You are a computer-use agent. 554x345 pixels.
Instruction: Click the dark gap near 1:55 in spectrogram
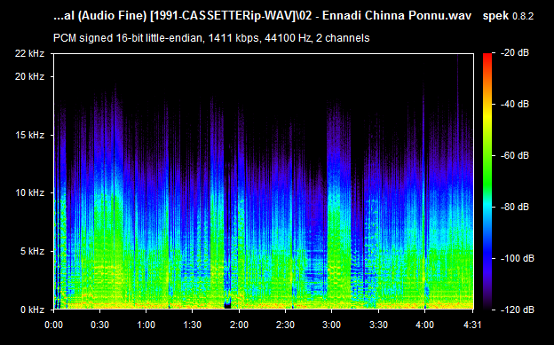tap(228, 303)
